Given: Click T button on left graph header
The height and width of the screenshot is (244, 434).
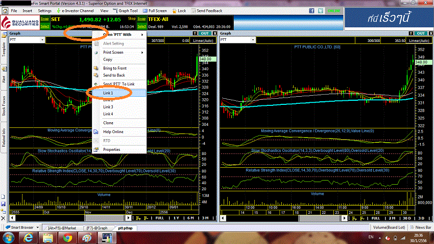Looking at the screenshot, I should [195, 33].
